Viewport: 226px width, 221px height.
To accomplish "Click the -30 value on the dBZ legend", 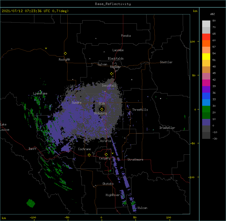I will click(215, 139).
